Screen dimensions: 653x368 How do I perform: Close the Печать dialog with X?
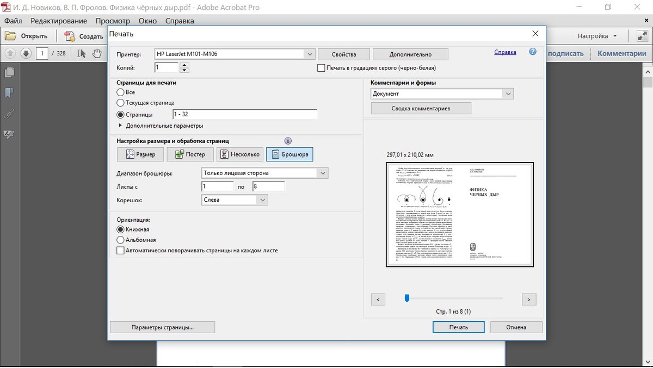click(535, 34)
